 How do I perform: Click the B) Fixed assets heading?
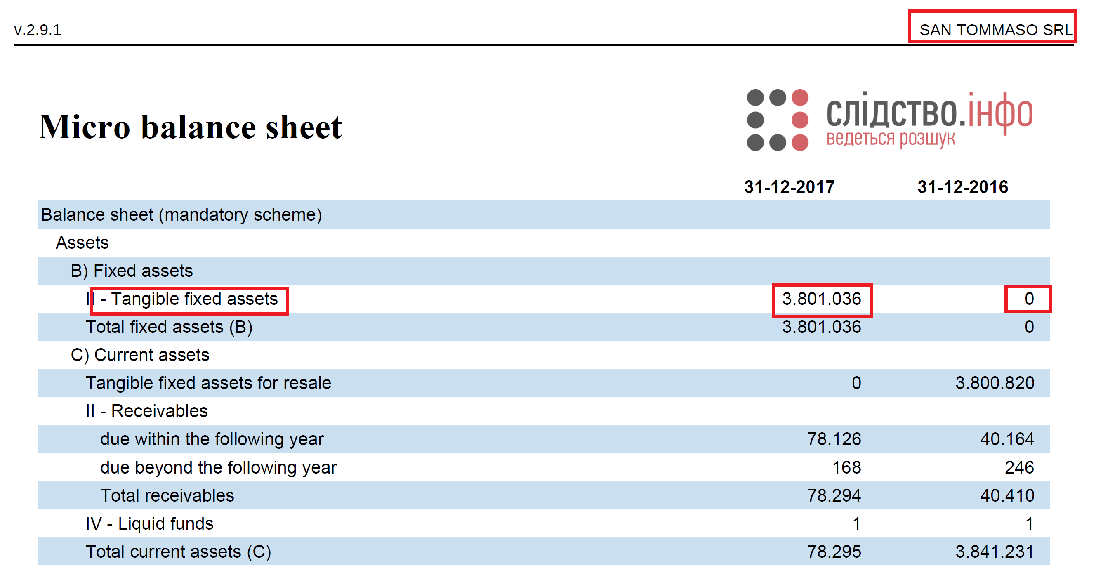[x=132, y=271]
